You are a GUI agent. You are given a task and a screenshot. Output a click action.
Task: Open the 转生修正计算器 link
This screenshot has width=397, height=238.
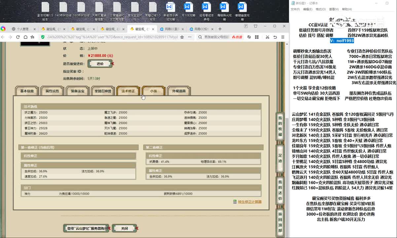pos(250,202)
